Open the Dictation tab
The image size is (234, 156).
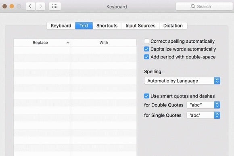coord(173,26)
